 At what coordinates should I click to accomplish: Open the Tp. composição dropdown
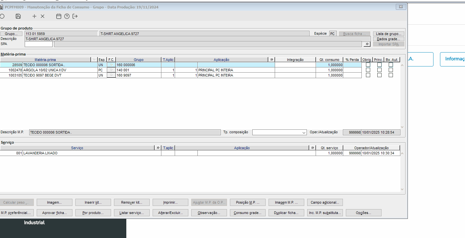coord(304,132)
